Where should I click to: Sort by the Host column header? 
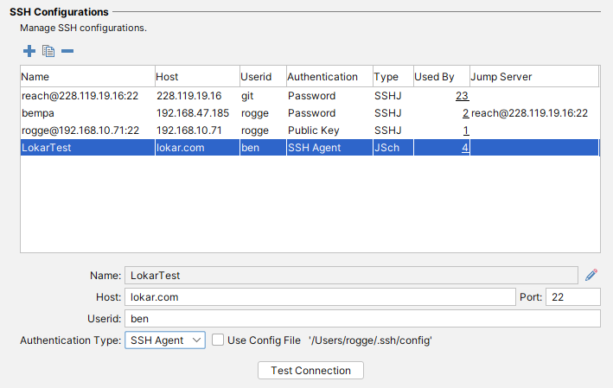[195, 77]
